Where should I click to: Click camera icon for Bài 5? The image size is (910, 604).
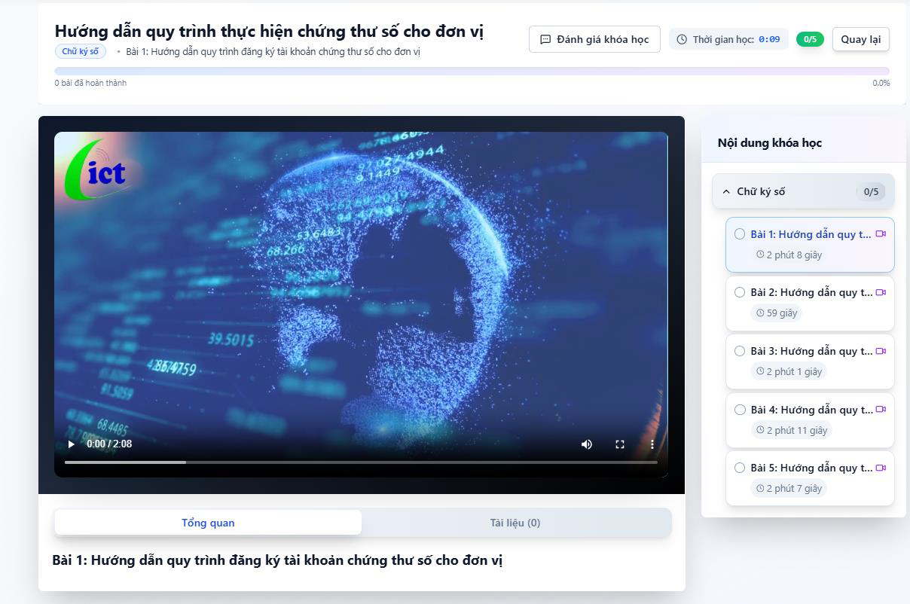(881, 468)
